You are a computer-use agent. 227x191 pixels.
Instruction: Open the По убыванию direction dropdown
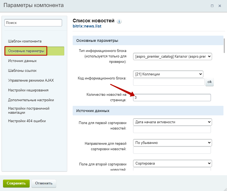(x=172, y=143)
